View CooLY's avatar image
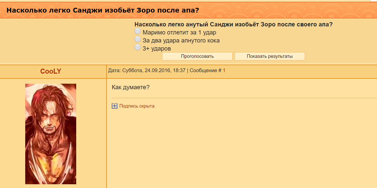 (51, 134)
